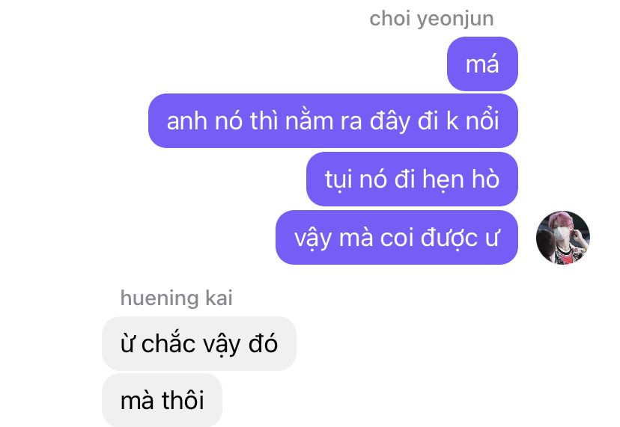
Task: Select the "anh nó thì nằm ra đây" message
Action: click(333, 121)
